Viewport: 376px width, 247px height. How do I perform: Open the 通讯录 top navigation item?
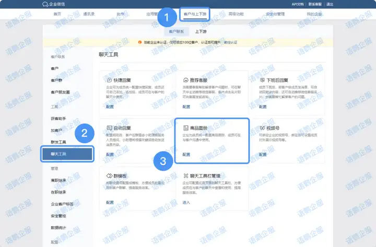pyautogui.click(x=89, y=14)
